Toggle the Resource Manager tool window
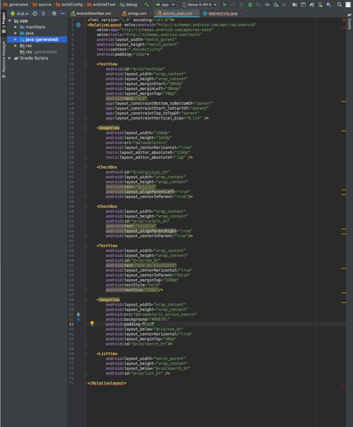The width and height of the screenshot is (353, 427). tap(4, 59)
